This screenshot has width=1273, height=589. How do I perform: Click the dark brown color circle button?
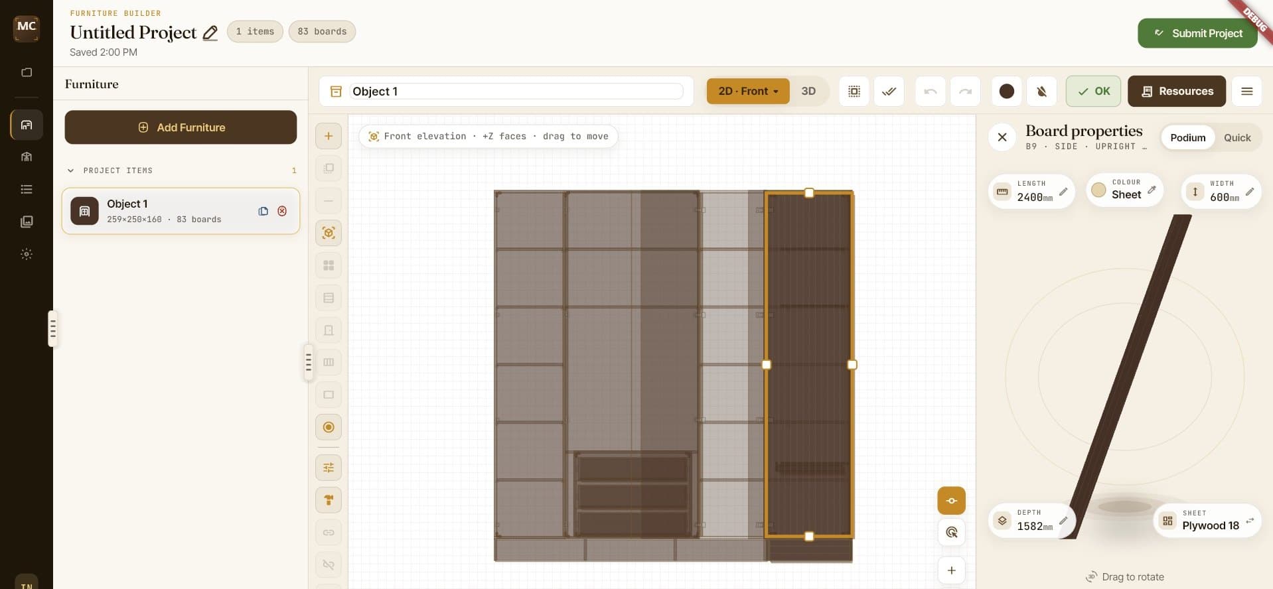(x=1006, y=92)
